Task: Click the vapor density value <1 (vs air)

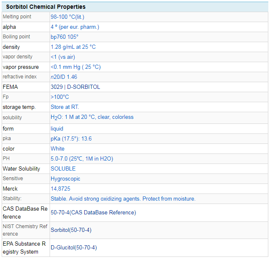Action: click(62, 57)
